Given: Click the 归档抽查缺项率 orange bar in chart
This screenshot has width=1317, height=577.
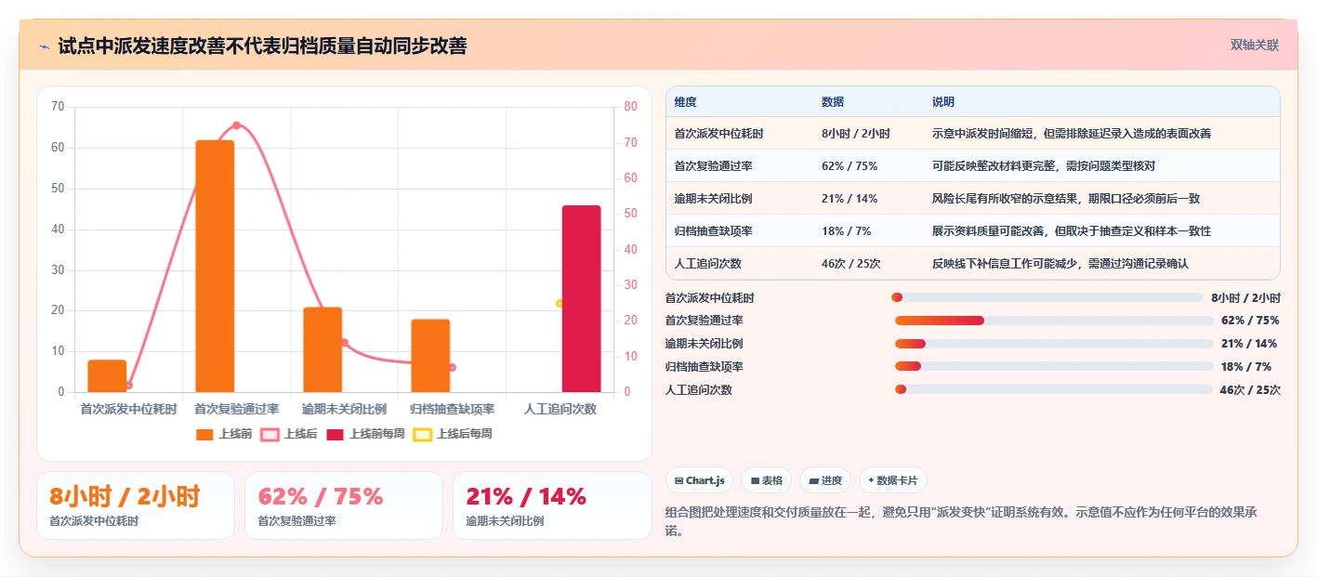Looking at the screenshot, I should point(430,356).
